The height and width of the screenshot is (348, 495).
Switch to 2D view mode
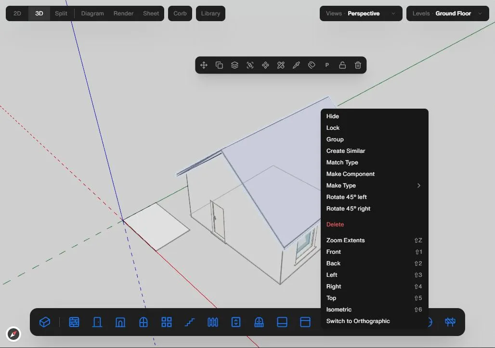click(x=17, y=13)
